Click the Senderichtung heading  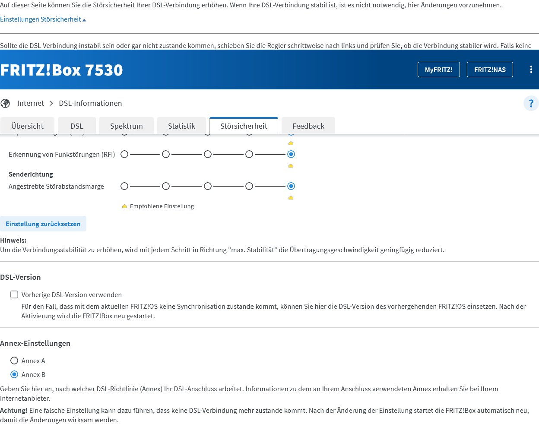31,174
